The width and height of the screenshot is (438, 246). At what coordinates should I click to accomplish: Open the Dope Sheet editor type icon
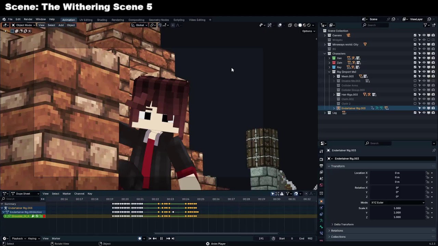[x=6, y=194]
